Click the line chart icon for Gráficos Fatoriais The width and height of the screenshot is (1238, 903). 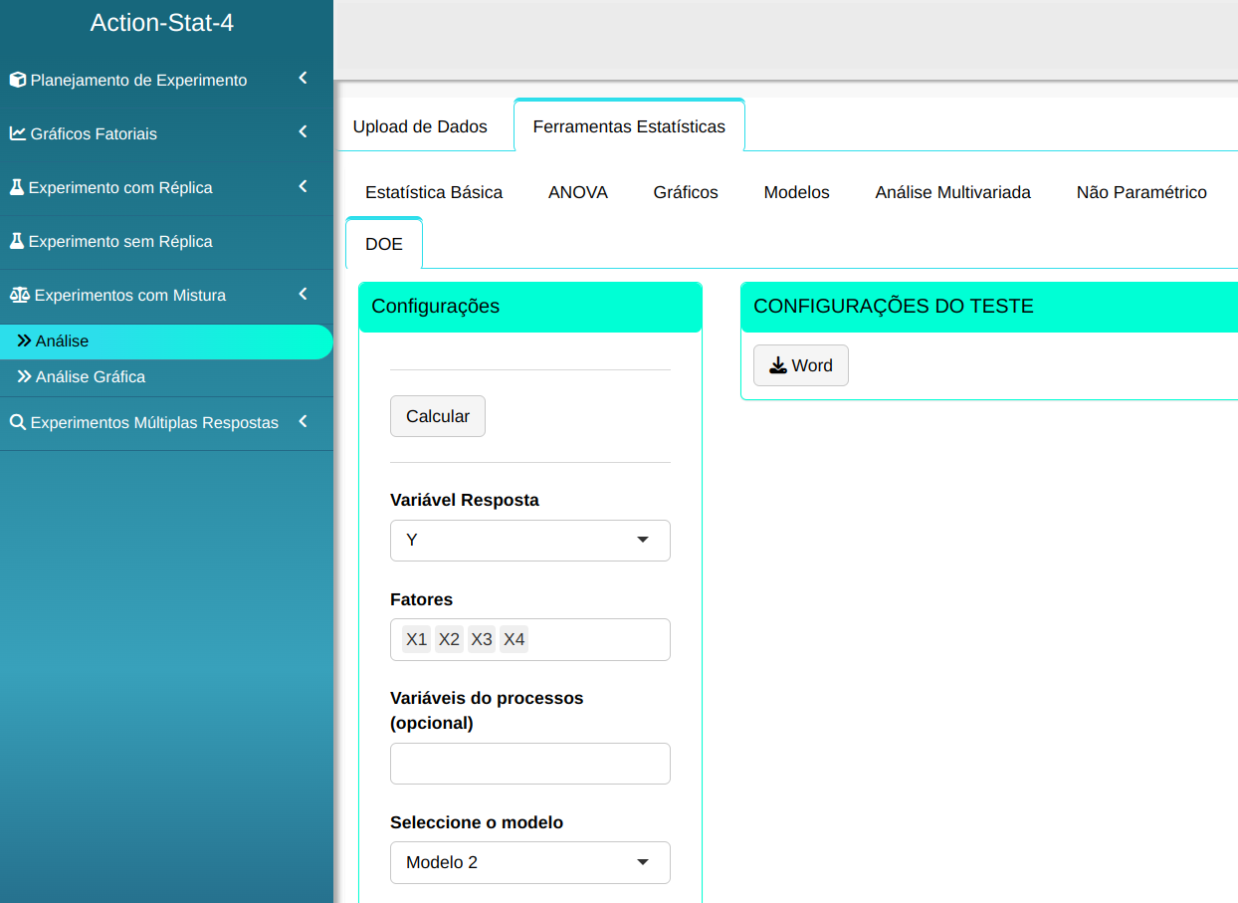click(x=18, y=133)
